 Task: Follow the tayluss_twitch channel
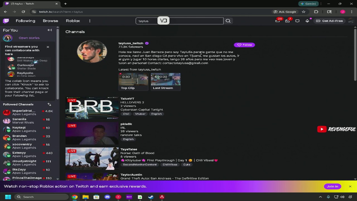244,45
